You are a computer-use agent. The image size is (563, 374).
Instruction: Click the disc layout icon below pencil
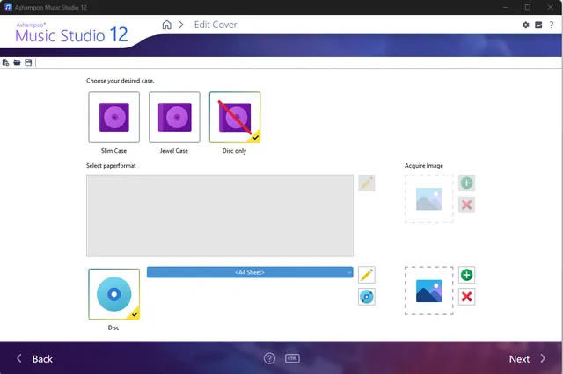(367, 297)
